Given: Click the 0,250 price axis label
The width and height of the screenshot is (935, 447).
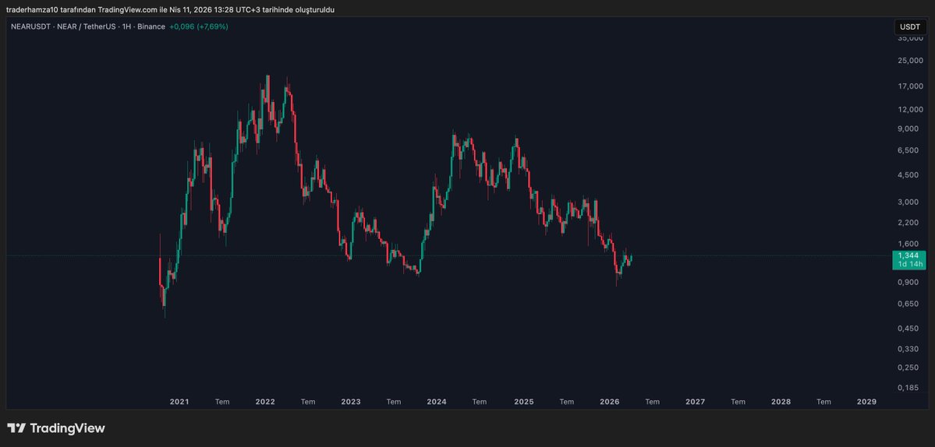Looking at the screenshot, I should (910, 368).
